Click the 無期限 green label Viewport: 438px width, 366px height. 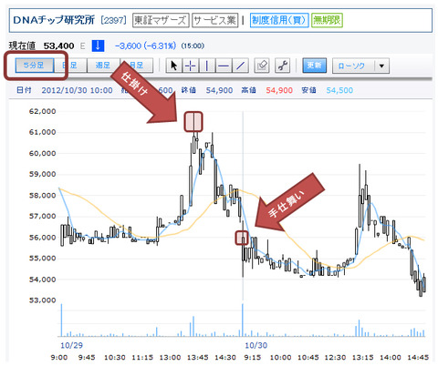click(x=327, y=20)
